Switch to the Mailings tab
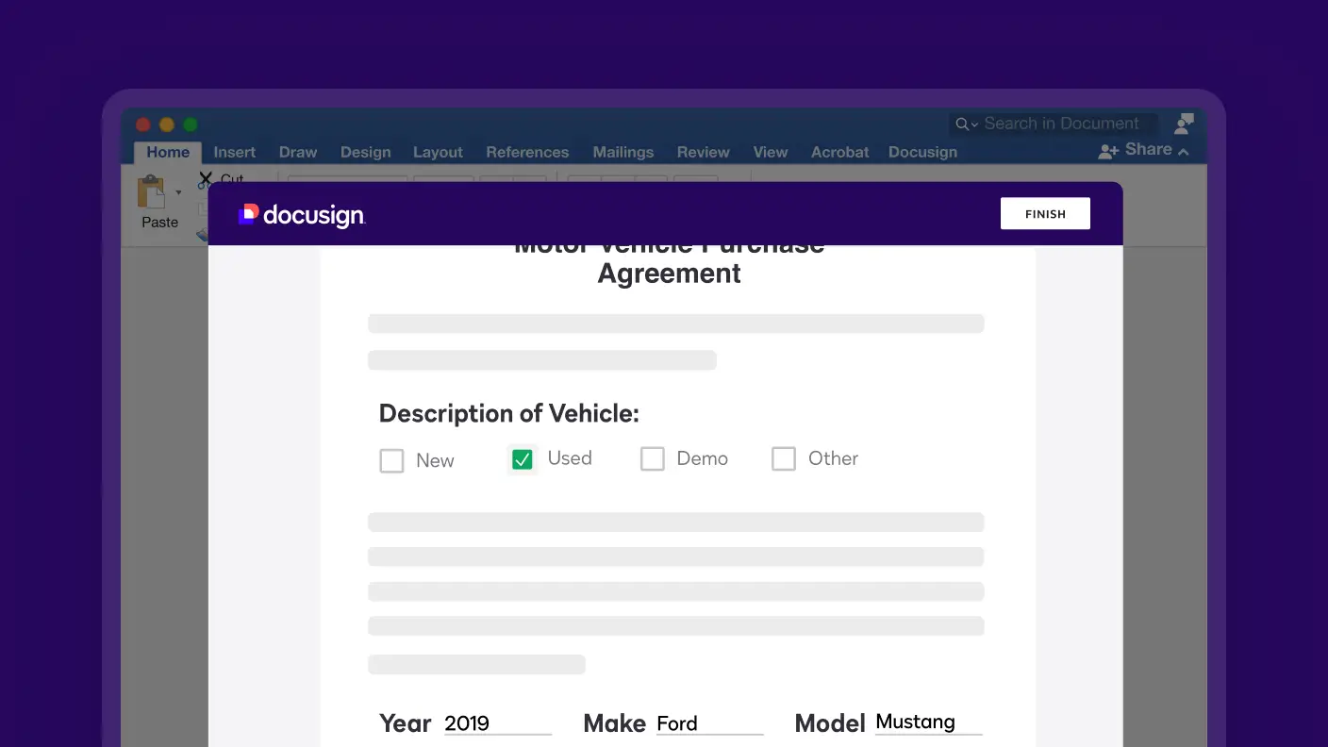This screenshot has width=1328, height=747. click(x=623, y=152)
